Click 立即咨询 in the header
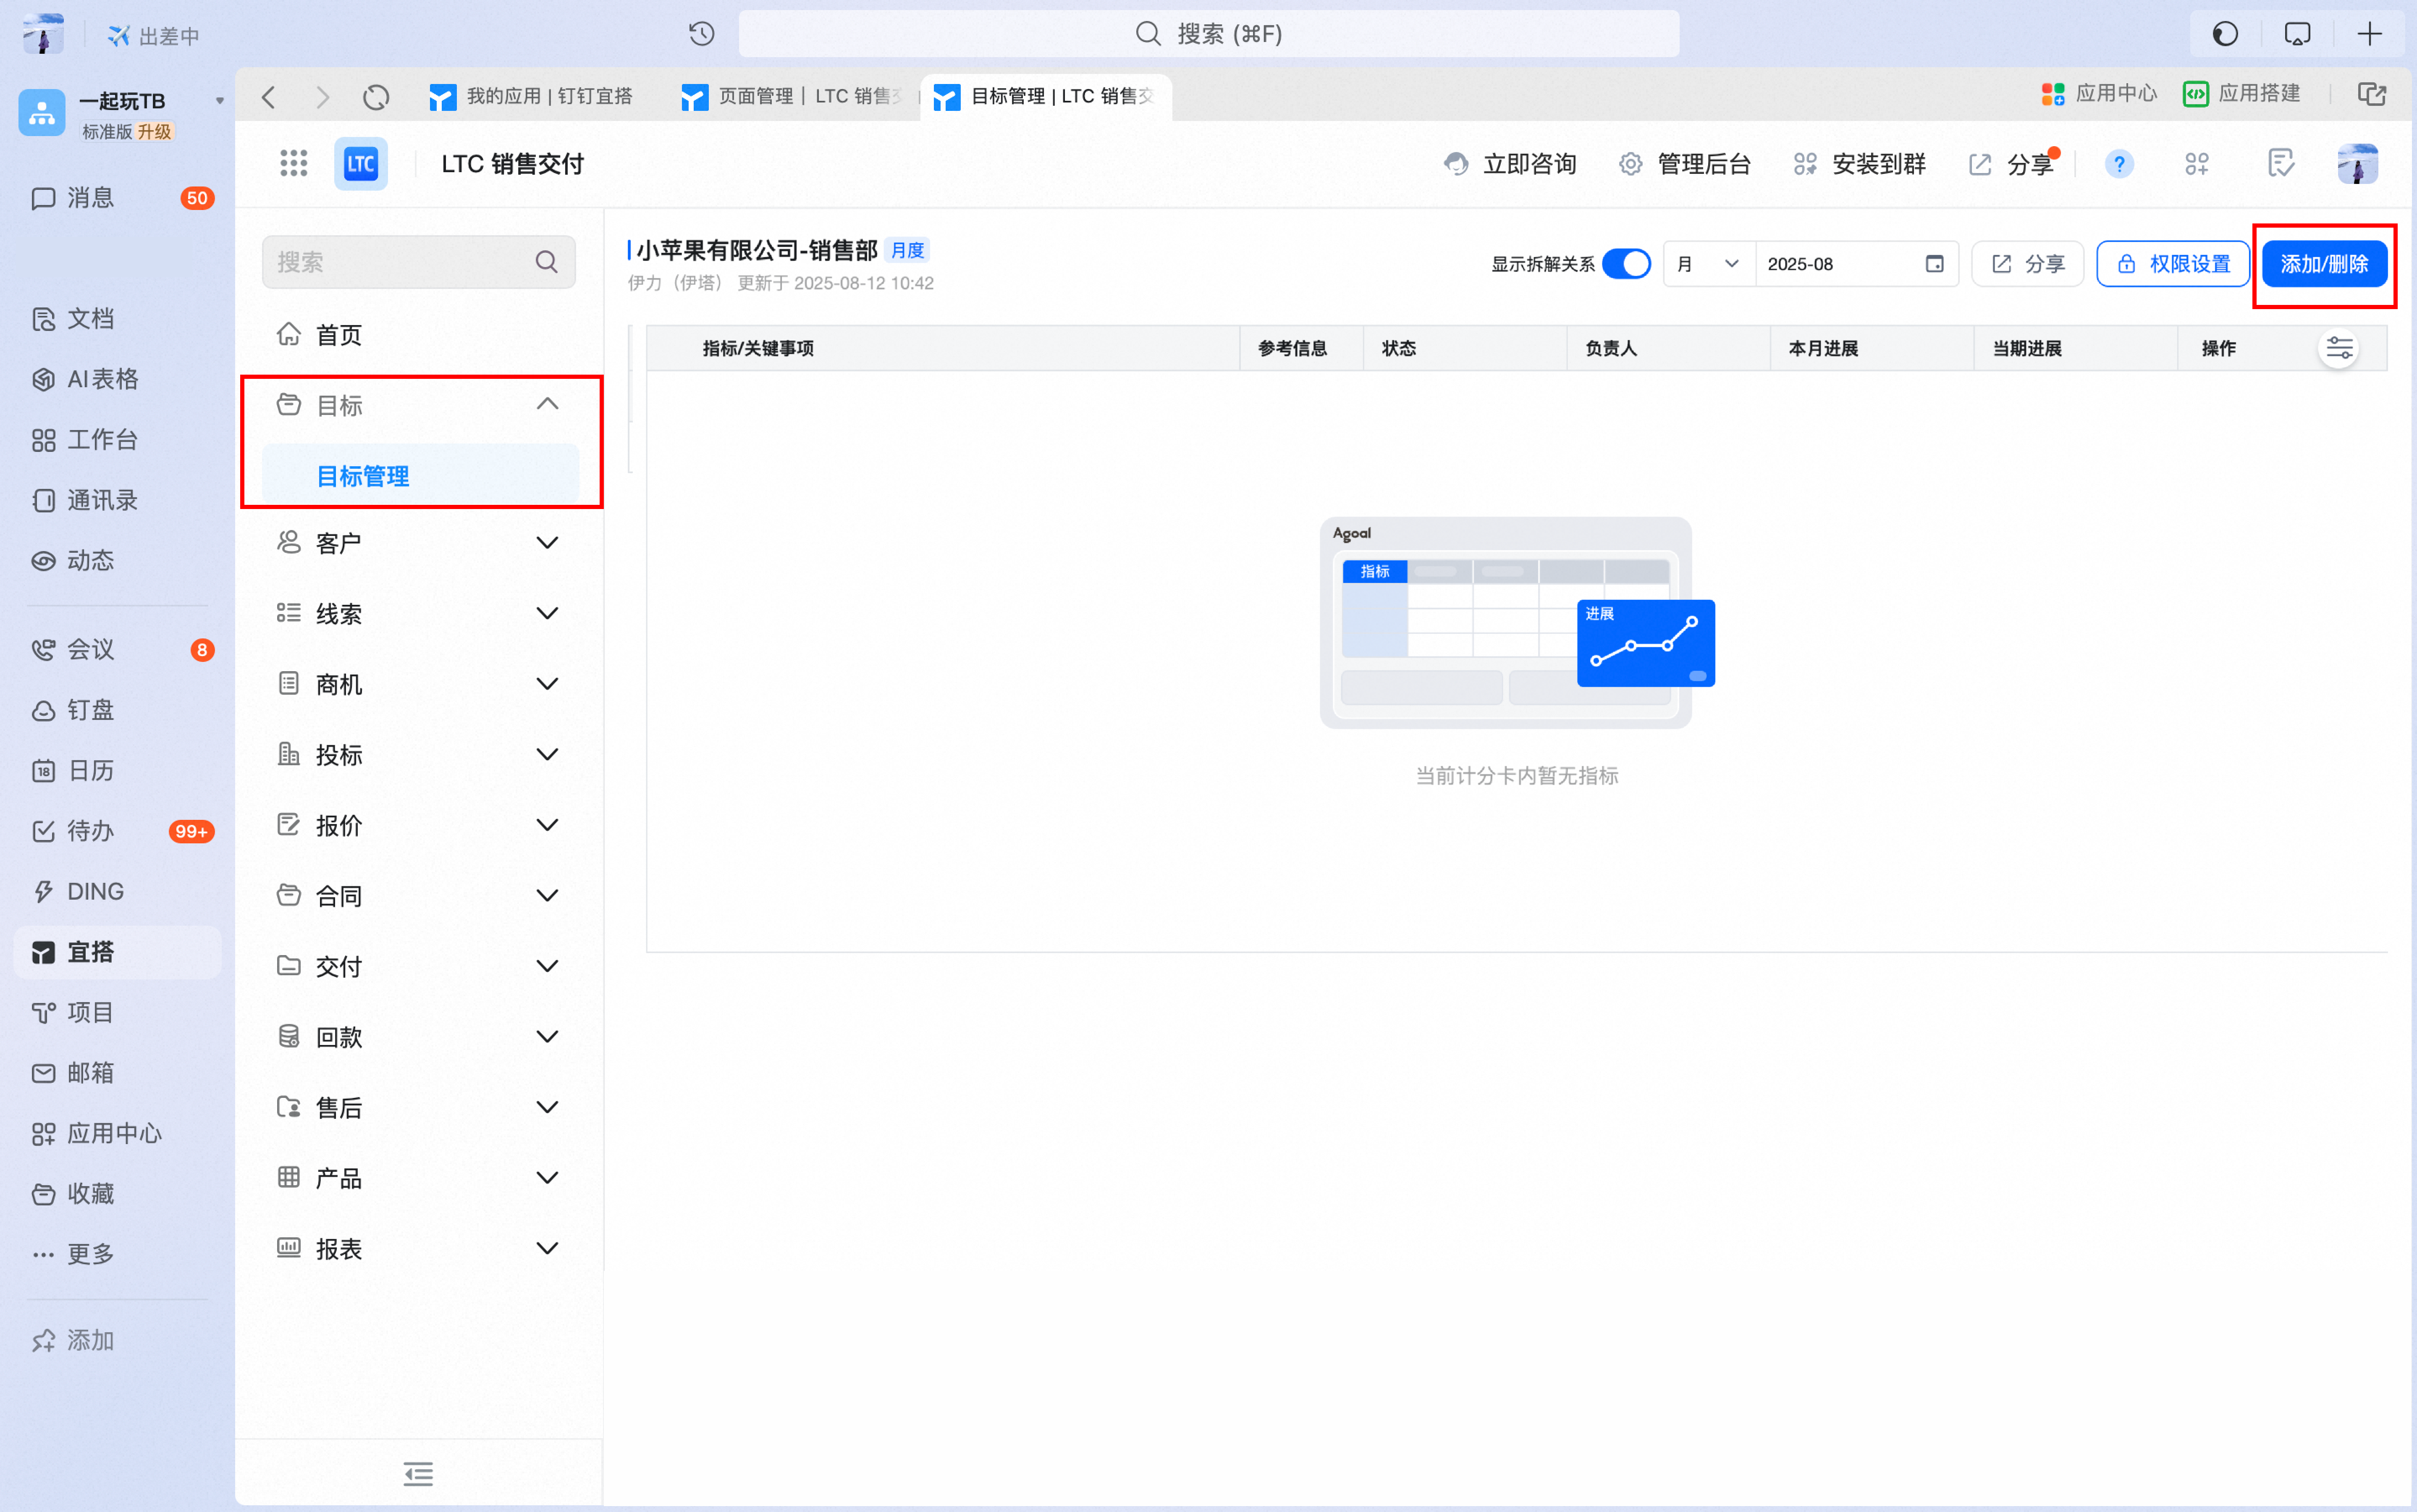 coord(1510,164)
